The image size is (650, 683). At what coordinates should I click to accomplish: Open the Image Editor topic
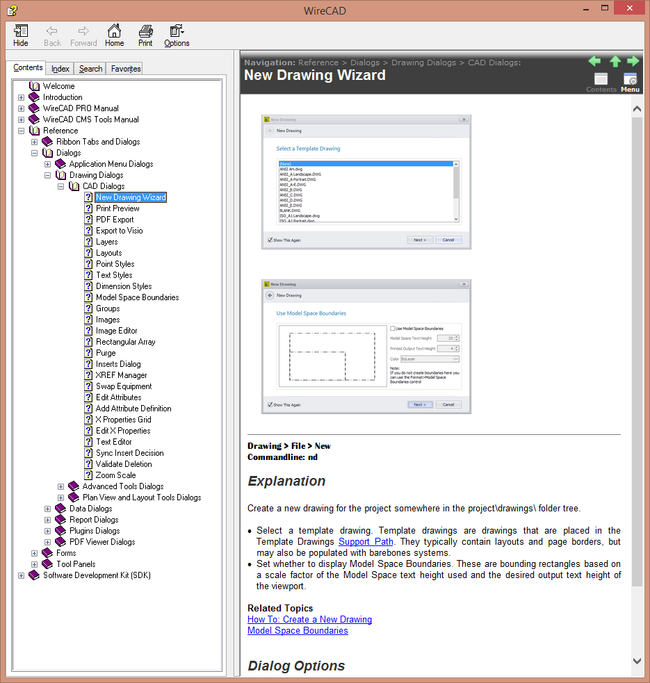pyautogui.click(x=116, y=331)
